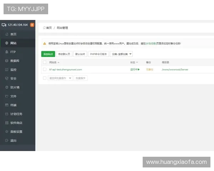Click the folder icon beside 文件

7,96
